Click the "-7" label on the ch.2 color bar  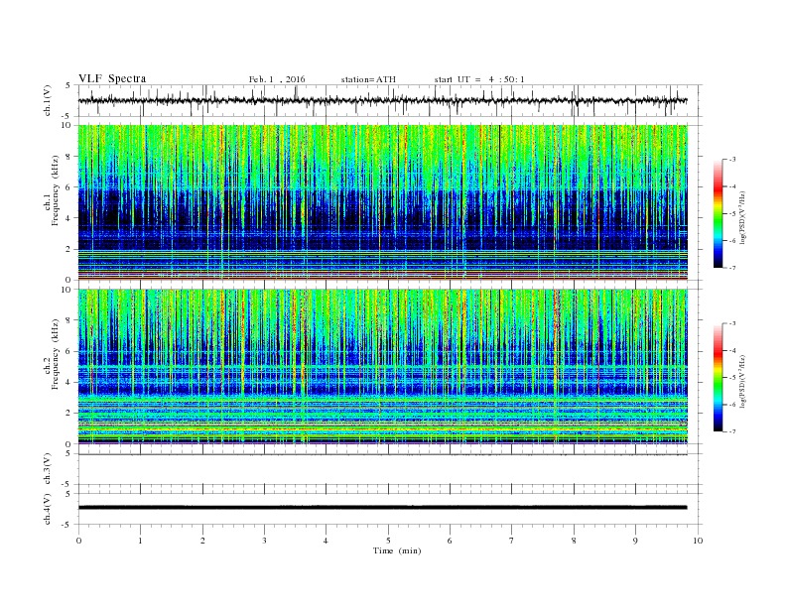click(x=731, y=431)
